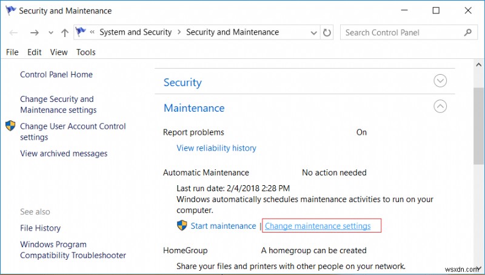
Task: Collapse the Maintenance section chevron
Action: pos(441,106)
